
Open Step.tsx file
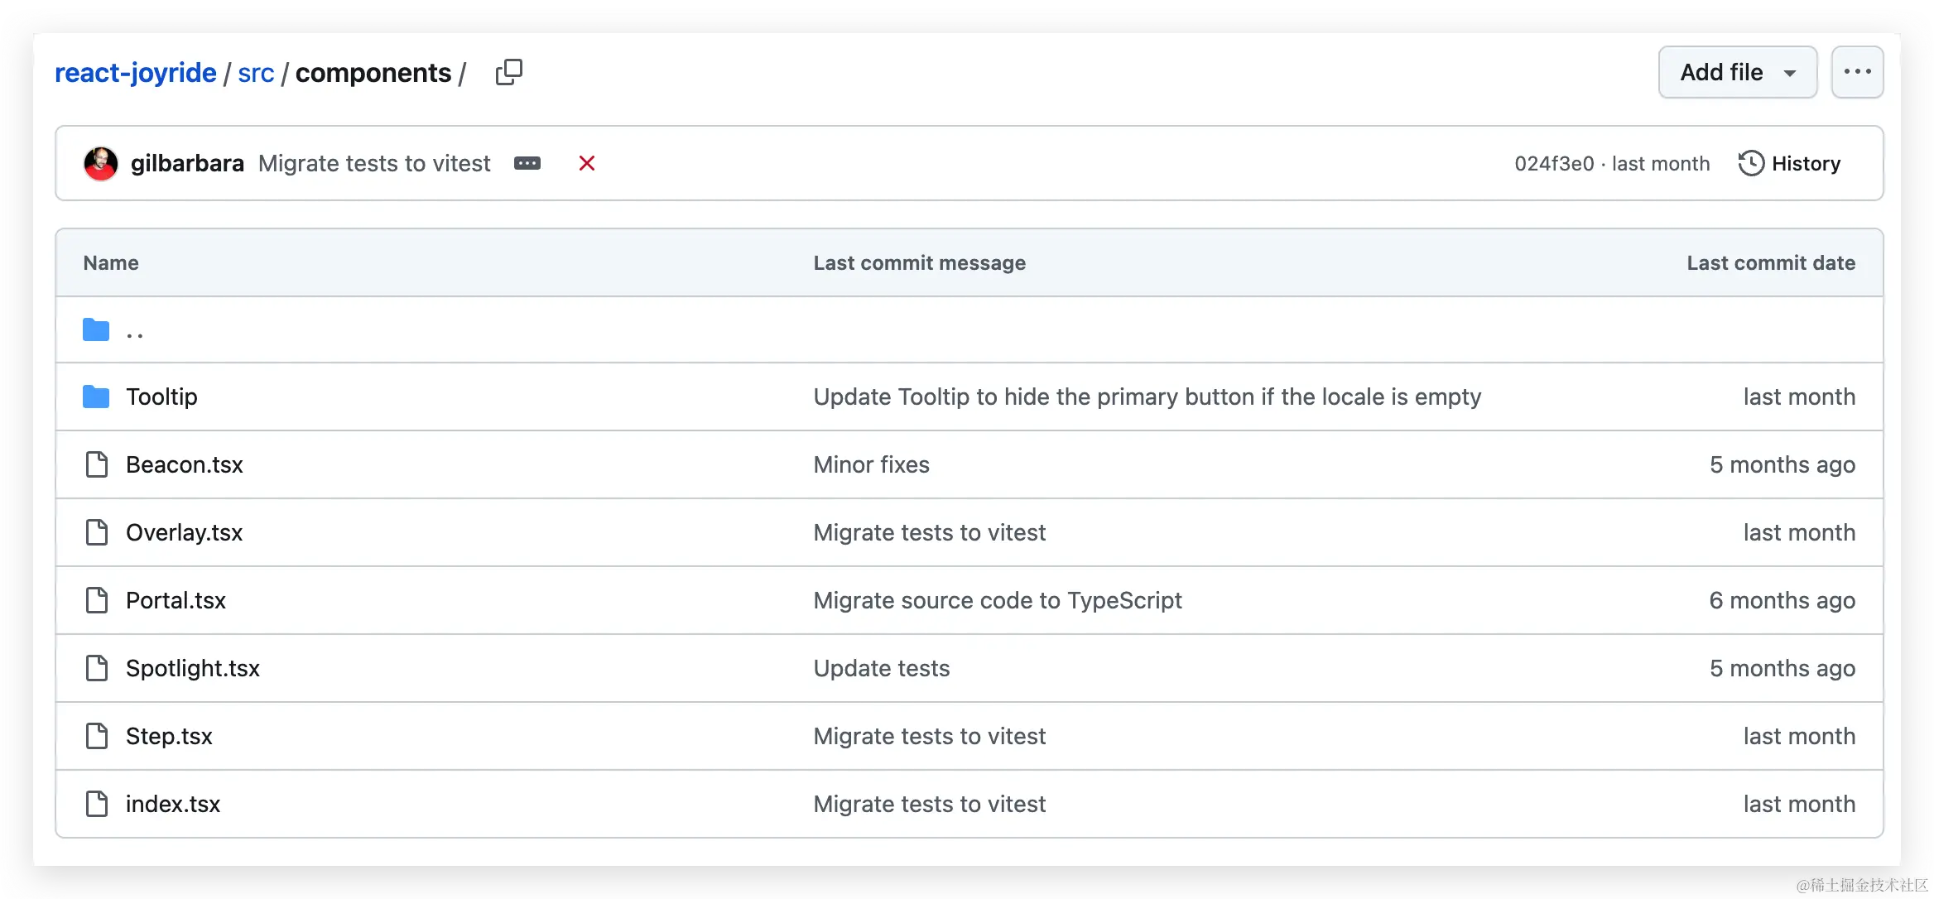tap(169, 736)
